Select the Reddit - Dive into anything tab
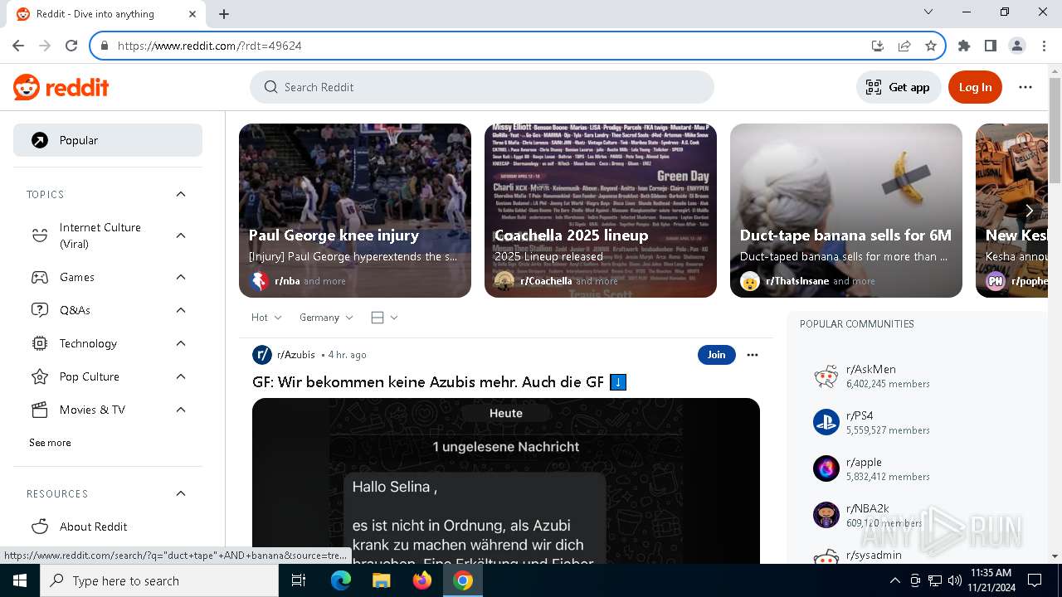This screenshot has height=597, width=1062. pyautogui.click(x=106, y=14)
